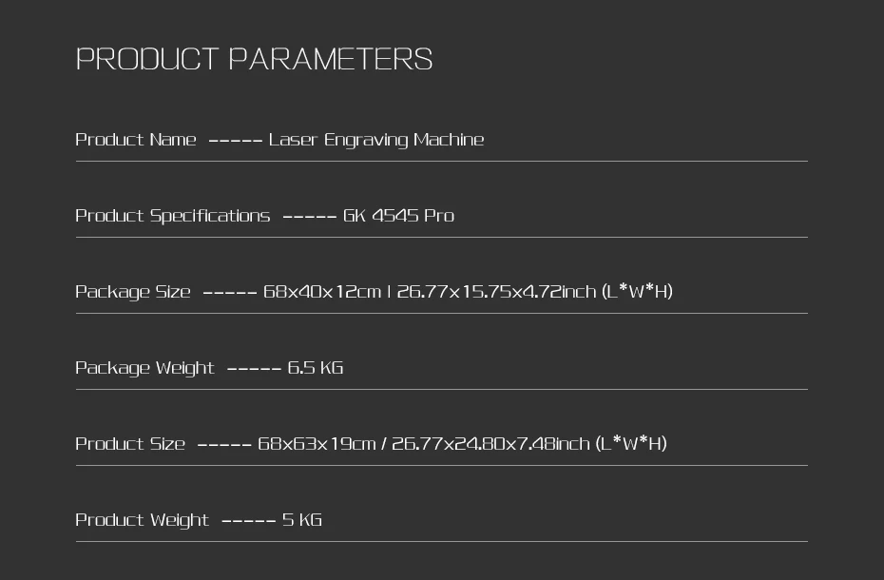This screenshot has width=884, height=580.
Task: Select the 6.5 KG weight value
Action: tap(315, 368)
